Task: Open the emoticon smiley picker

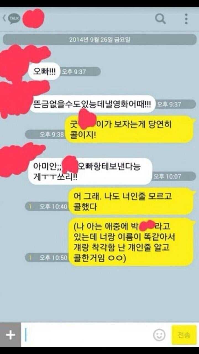Action: coord(159,335)
